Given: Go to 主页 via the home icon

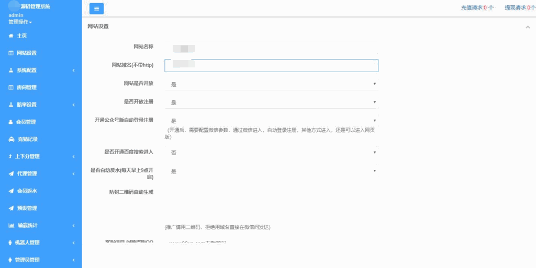Looking at the screenshot, I should click(x=11, y=36).
